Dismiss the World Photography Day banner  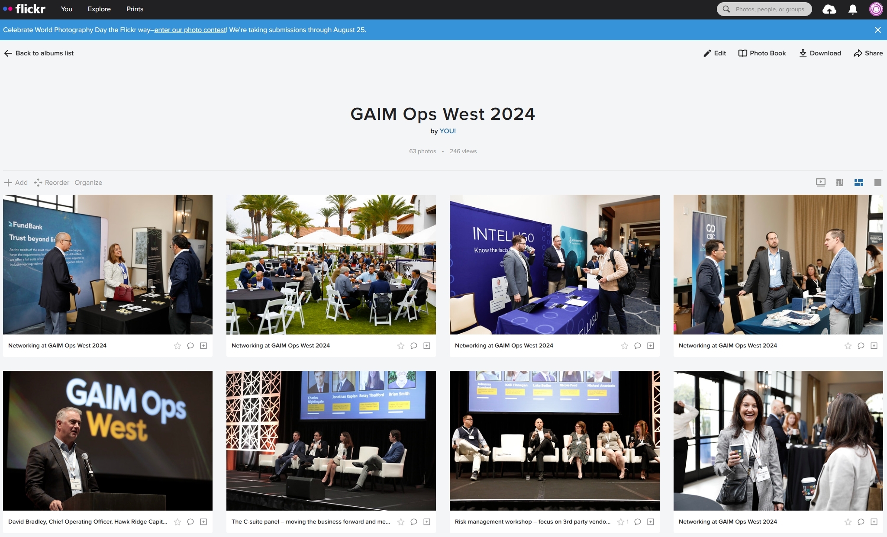[x=877, y=29]
